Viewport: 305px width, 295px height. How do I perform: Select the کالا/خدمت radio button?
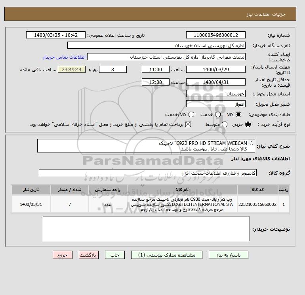[x=191, y=114]
